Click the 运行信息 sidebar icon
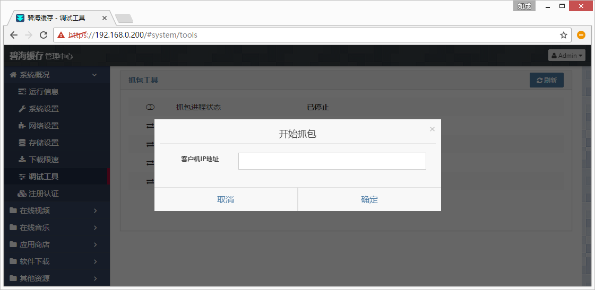This screenshot has width=595, height=290. 22,92
